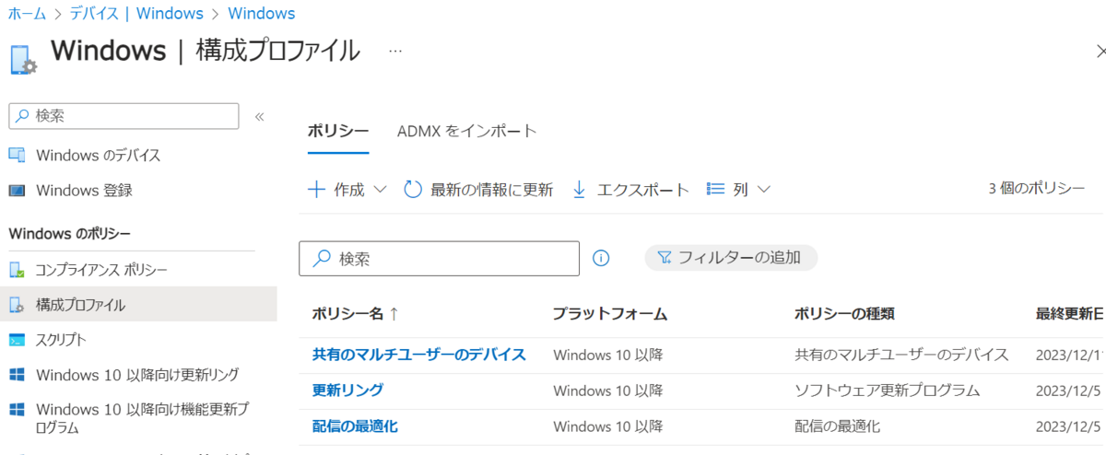Viewport: 1106px width, 455px height.
Task: Open 共有のマルチユーザーのデバイス policy link
Action: pos(419,355)
